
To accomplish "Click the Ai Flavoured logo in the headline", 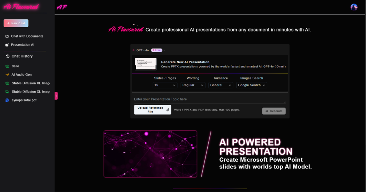I will point(126,29).
